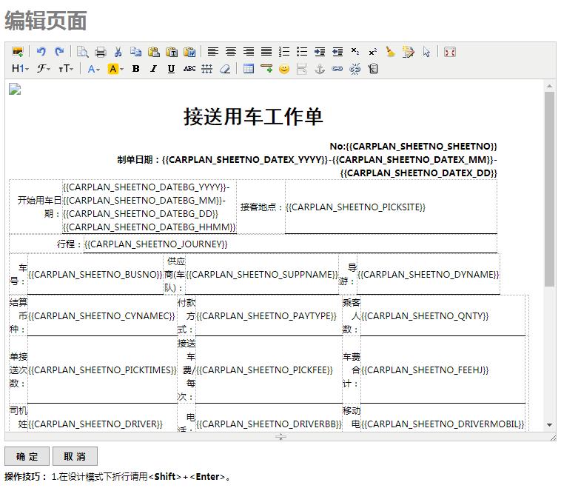
Task: Click scrollbar down arrow in editor
Action: [x=549, y=425]
